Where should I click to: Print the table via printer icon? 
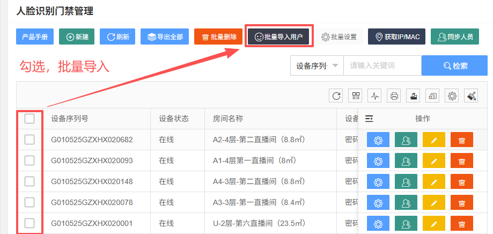point(394,96)
